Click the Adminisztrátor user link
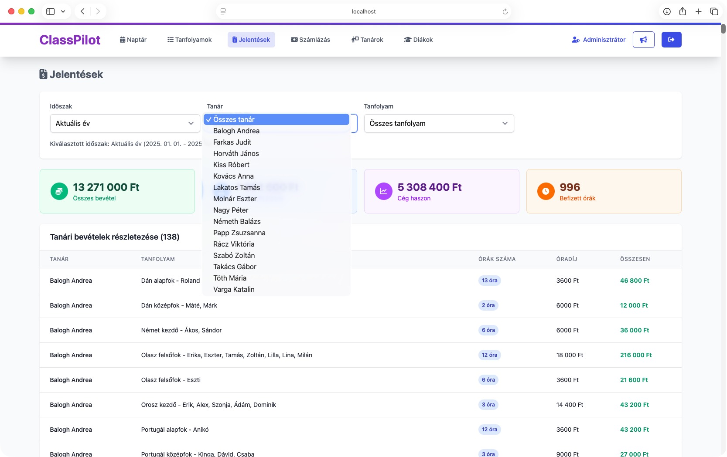The width and height of the screenshot is (727, 457). (598, 40)
